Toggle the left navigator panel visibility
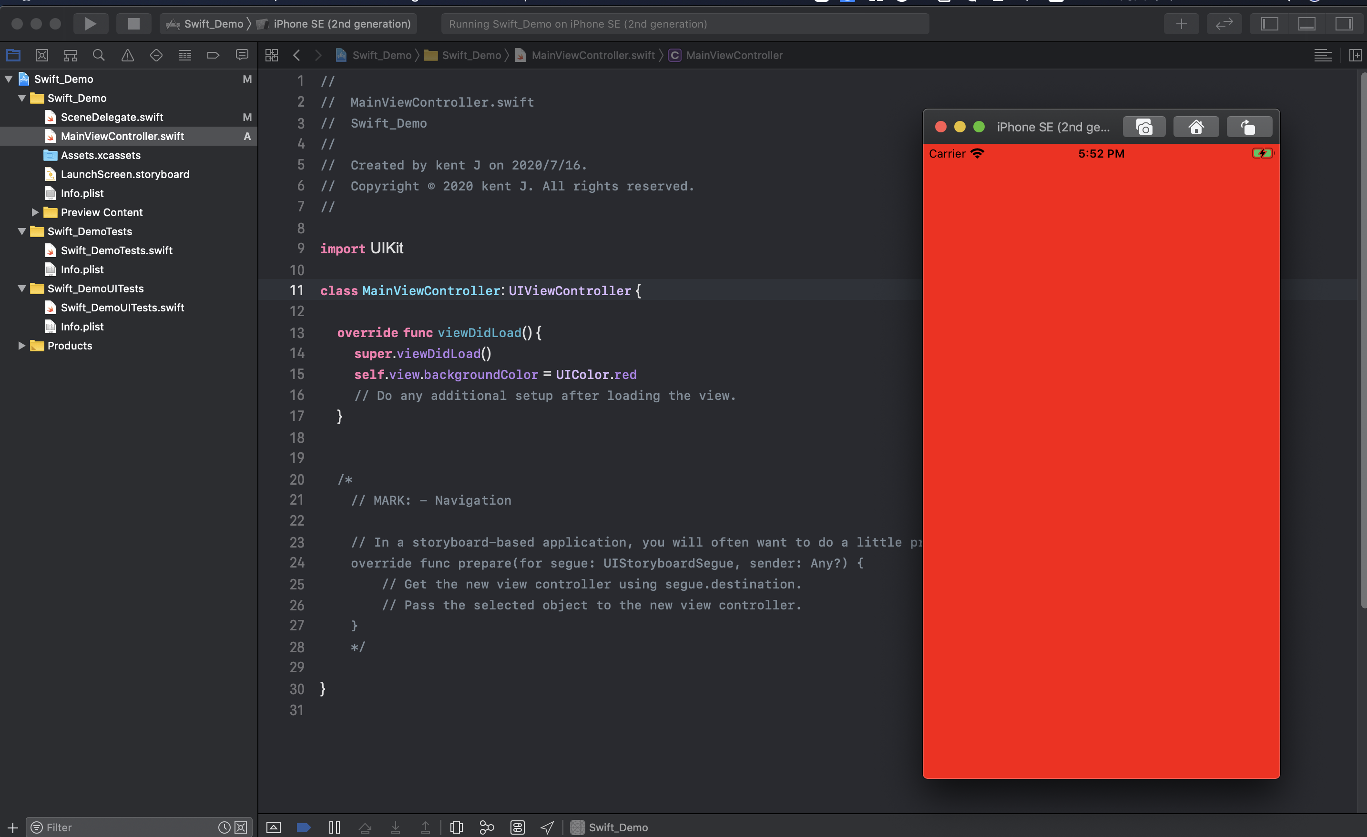 1269,23
